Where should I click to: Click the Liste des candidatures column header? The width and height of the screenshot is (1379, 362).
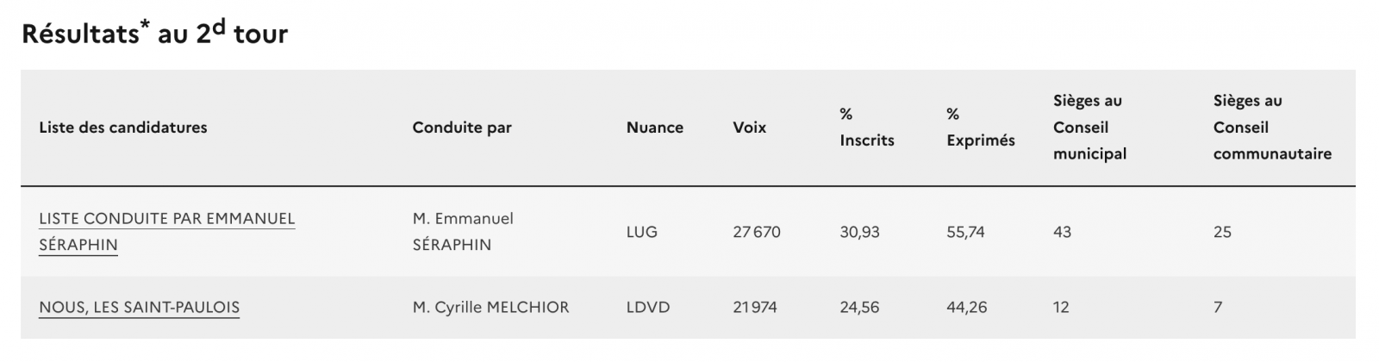pos(123,128)
